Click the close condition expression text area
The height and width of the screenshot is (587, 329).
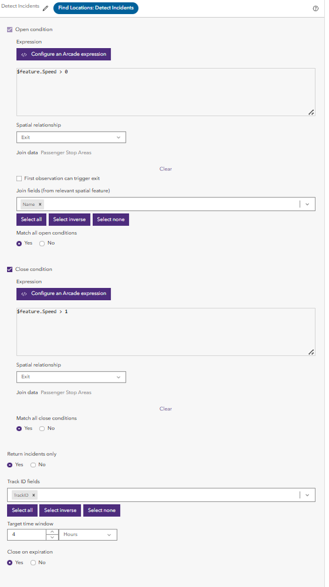166,331
